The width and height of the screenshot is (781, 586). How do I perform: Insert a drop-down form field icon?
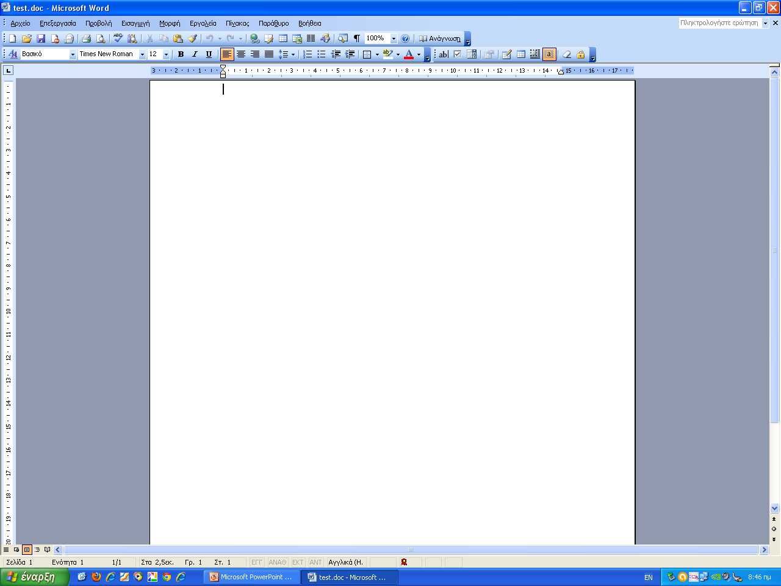pos(472,54)
